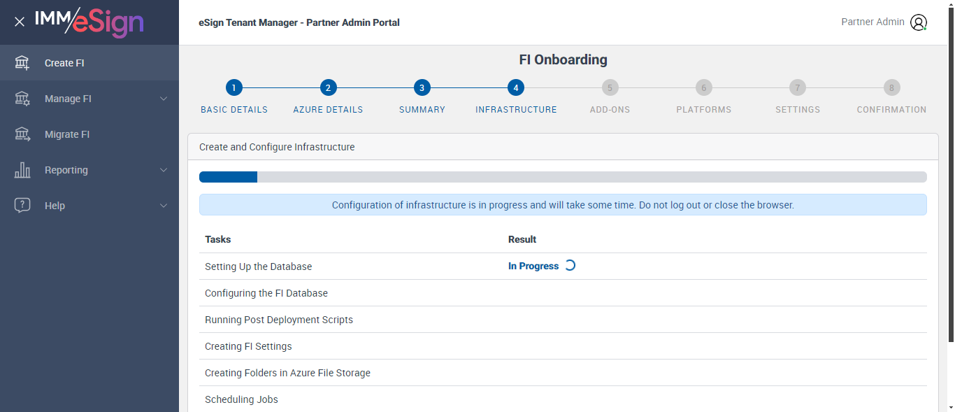The width and height of the screenshot is (955, 412).
Task: Click the Help question bubble icon
Action: pos(22,206)
